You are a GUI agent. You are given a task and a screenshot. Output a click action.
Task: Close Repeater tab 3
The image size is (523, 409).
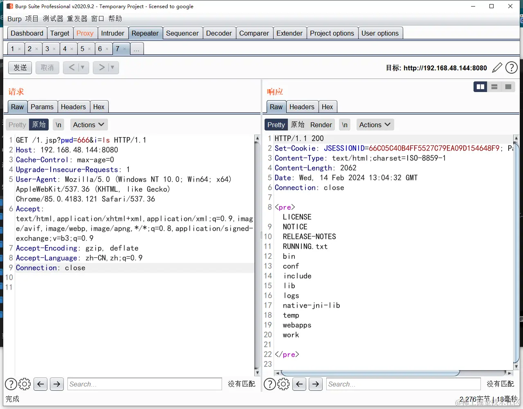coord(54,49)
